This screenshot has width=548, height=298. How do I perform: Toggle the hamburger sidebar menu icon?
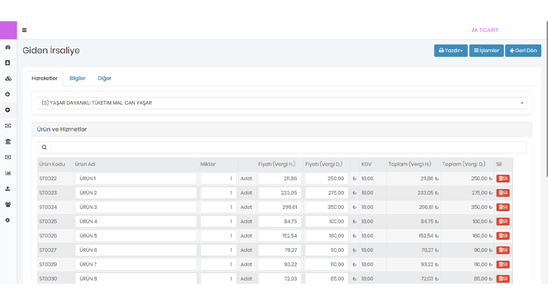pyautogui.click(x=24, y=30)
